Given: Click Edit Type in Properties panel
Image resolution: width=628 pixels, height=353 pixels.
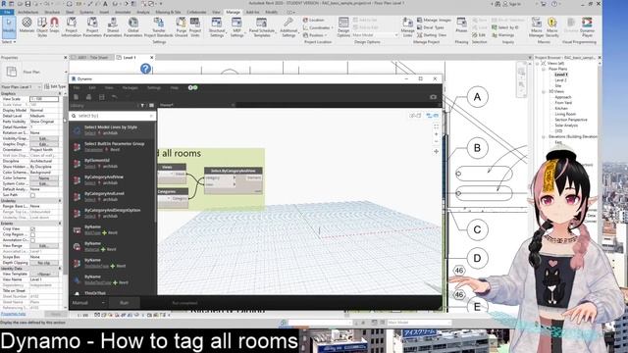Looking at the screenshot, I should pyautogui.click(x=55, y=86).
